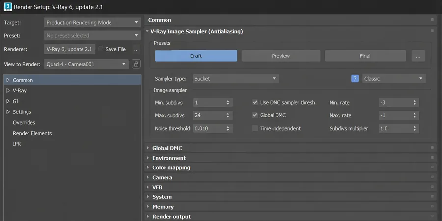Click the Global DMC rollout grip icon
The width and height of the screenshot is (442, 221).
[x=432, y=148]
